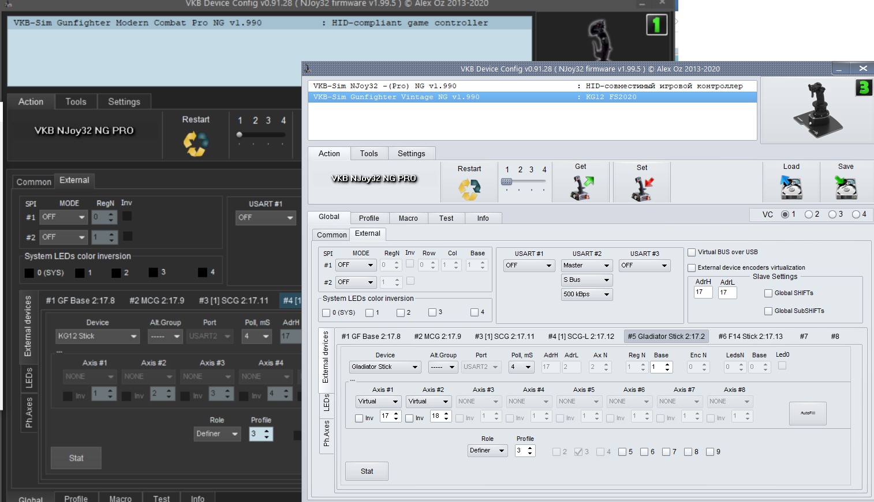Open the Info tab in front window

click(483, 218)
